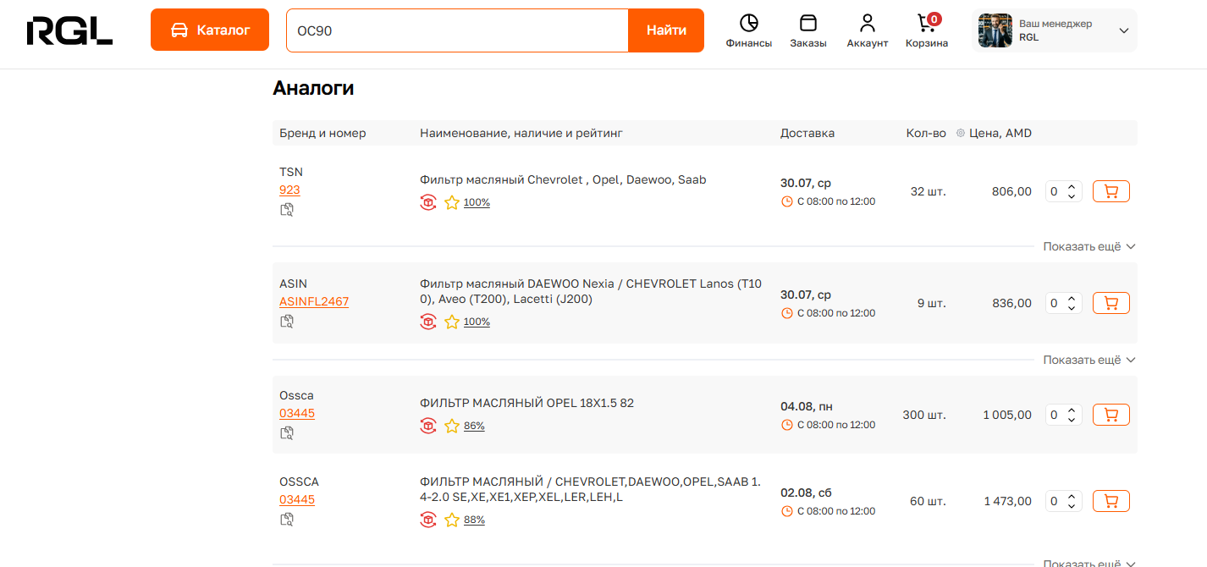Open Корзина shopping cart
Viewport: 1207px width, 567px height.
(927, 31)
